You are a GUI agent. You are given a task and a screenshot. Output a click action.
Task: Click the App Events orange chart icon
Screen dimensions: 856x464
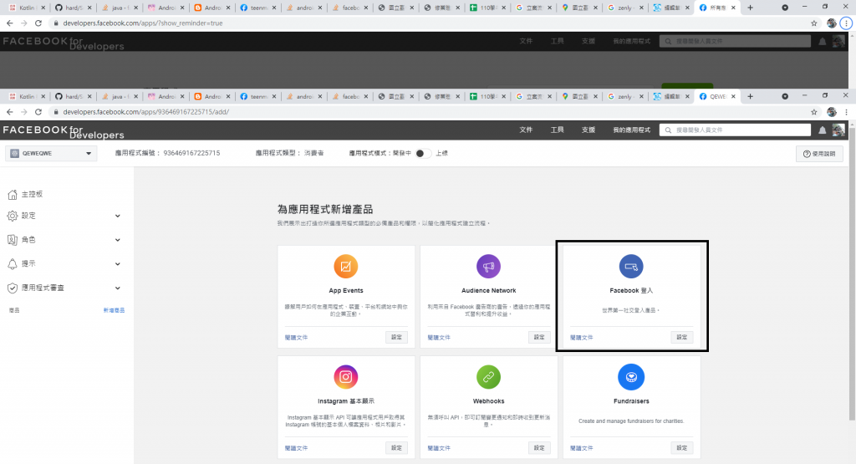click(x=345, y=267)
